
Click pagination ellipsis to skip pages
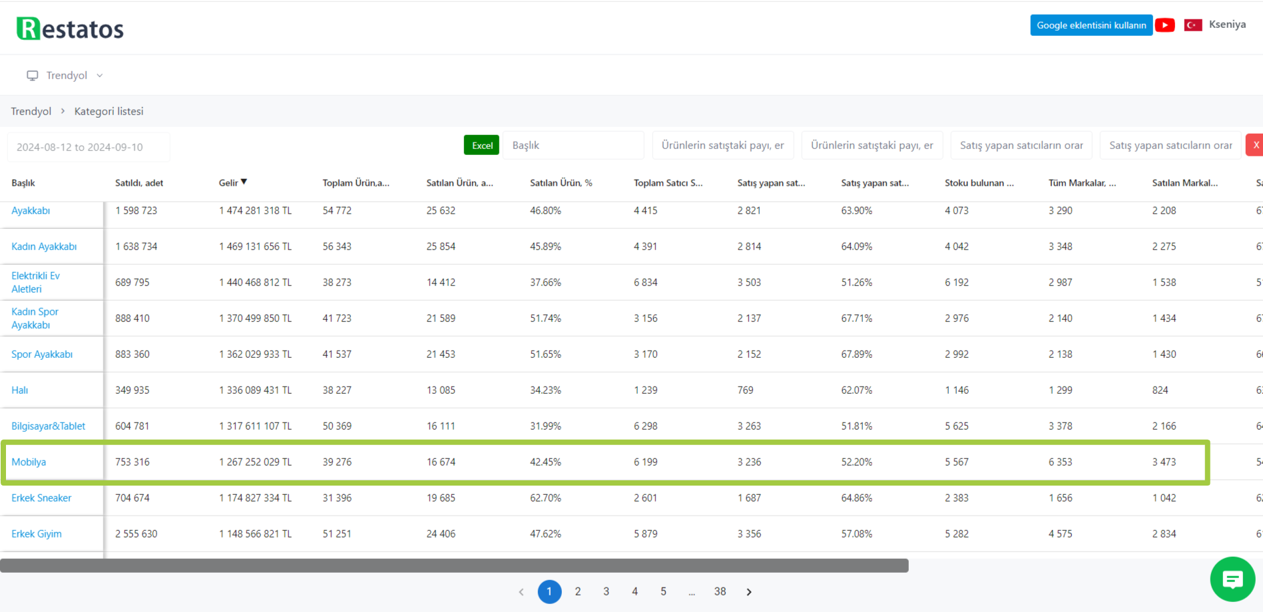point(692,591)
